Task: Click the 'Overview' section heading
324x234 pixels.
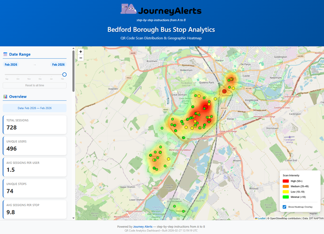Action: tap(18, 97)
